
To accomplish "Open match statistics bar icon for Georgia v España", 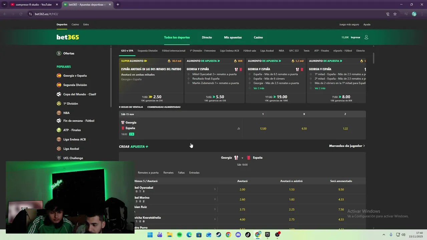I will pyautogui.click(x=239, y=128).
